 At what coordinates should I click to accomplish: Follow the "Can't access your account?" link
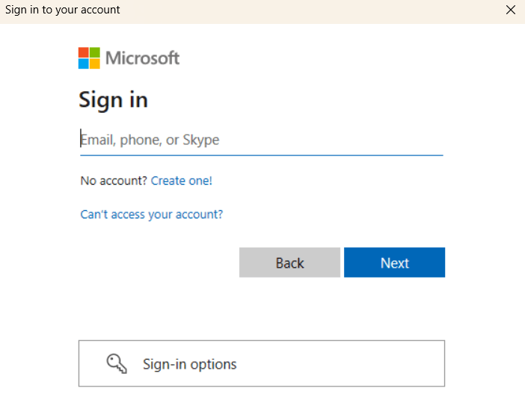click(152, 215)
